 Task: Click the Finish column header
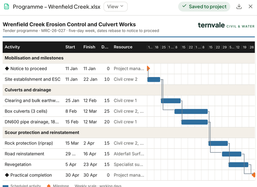pos(89,47)
